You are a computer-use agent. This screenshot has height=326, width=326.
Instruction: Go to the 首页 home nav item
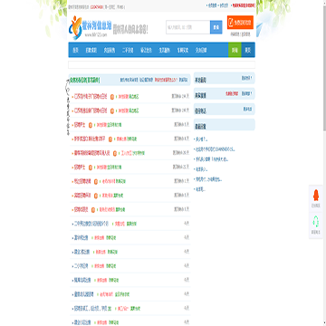point(76,50)
